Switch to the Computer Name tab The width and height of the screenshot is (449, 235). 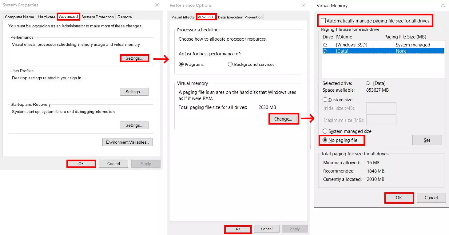pyautogui.click(x=19, y=17)
